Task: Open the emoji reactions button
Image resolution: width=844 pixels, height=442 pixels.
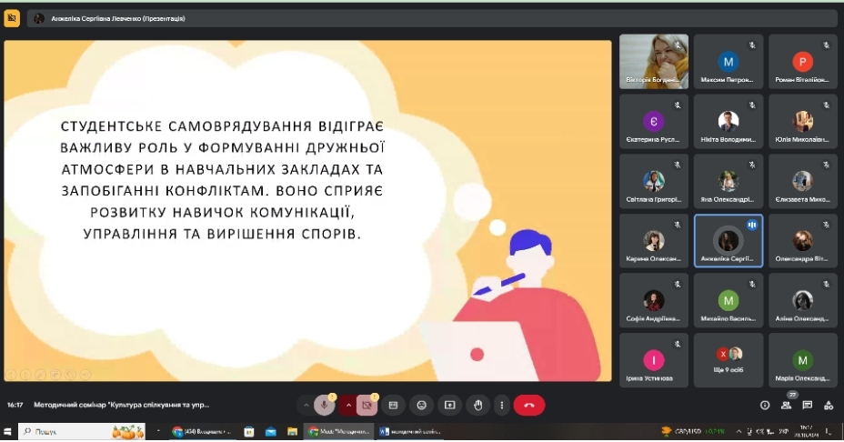Action: [421, 405]
